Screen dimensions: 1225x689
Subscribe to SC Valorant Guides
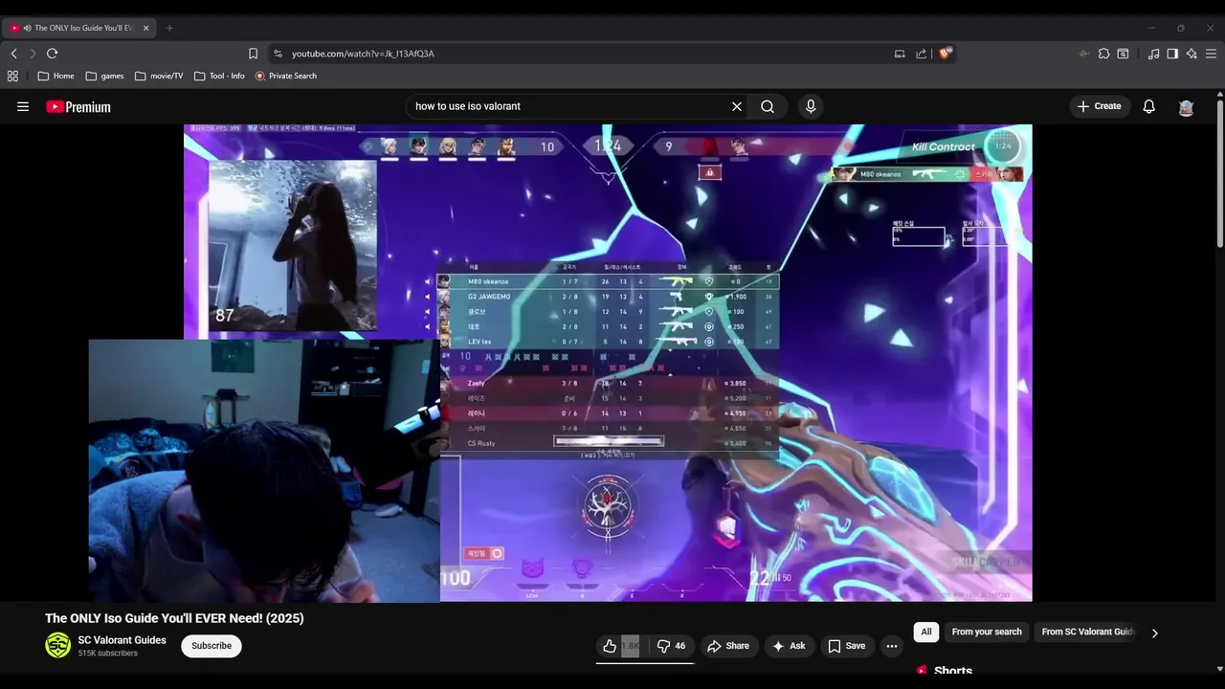pos(212,646)
